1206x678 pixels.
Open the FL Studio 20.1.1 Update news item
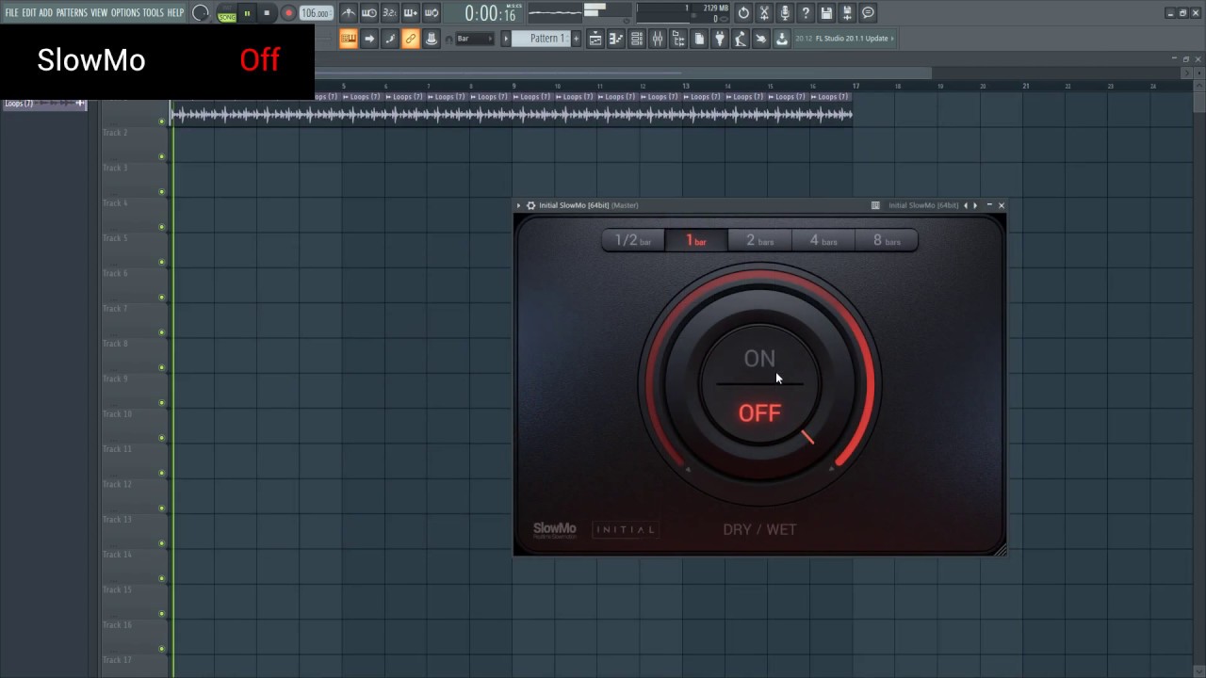point(845,39)
